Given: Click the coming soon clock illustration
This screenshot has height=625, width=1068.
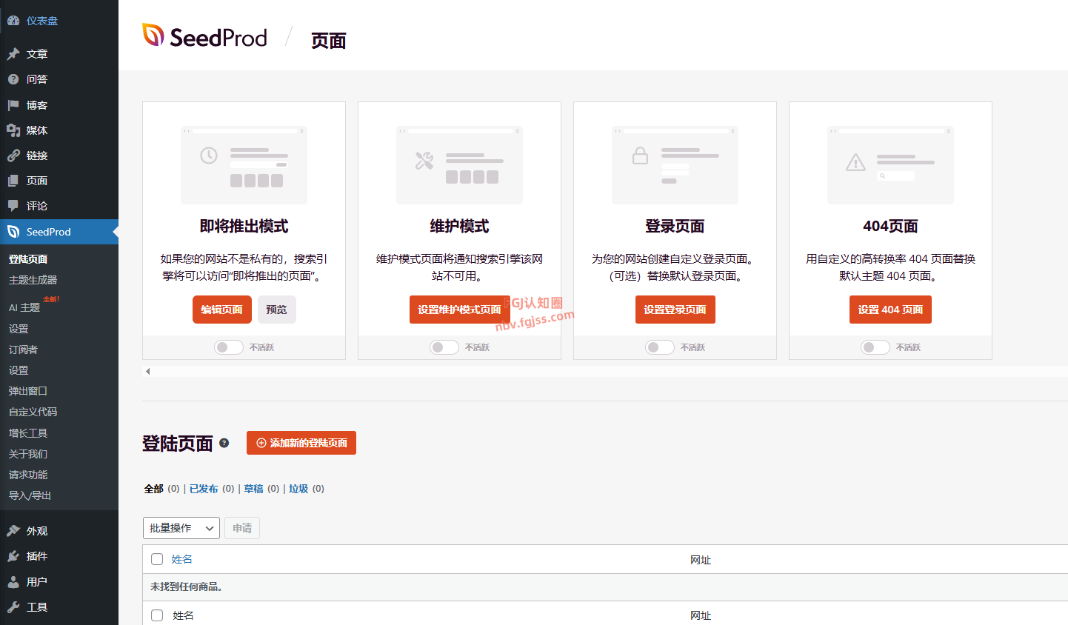Looking at the screenshot, I should [x=244, y=165].
